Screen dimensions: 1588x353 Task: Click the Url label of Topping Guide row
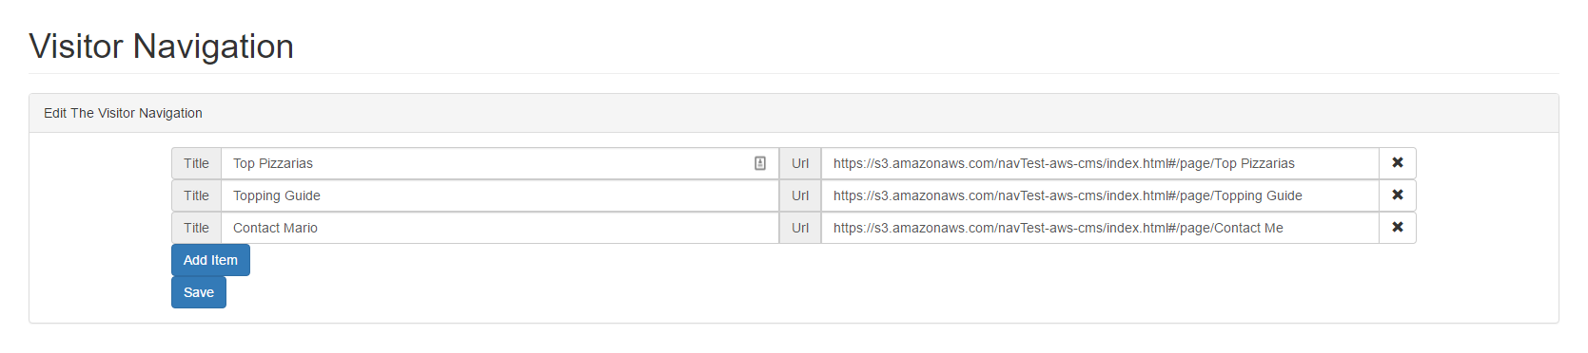click(x=800, y=195)
